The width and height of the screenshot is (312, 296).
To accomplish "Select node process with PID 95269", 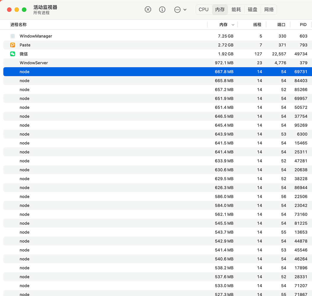I will point(157,125).
